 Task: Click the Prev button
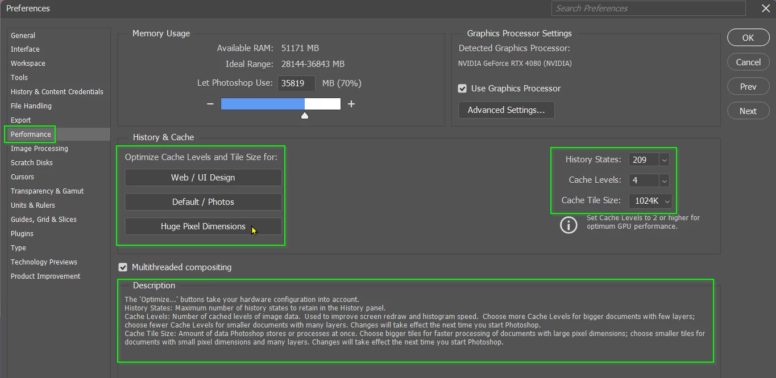pyautogui.click(x=748, y=86)
